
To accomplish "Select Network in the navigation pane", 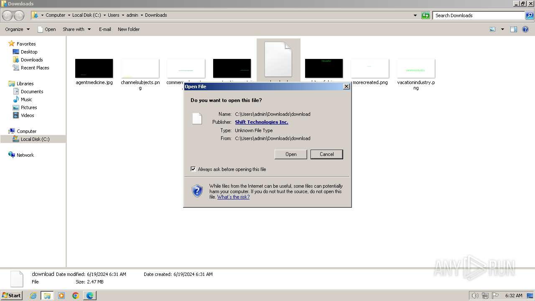I will coord(25,155).
